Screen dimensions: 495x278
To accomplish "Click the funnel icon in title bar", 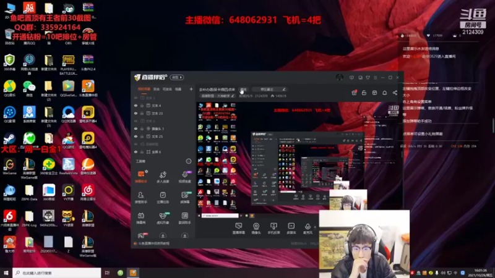I will (368, 78).
